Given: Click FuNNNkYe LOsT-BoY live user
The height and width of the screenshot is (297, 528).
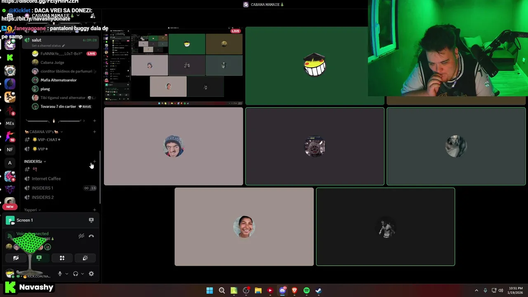Looking at the screenshot, I should click(64, 54).
